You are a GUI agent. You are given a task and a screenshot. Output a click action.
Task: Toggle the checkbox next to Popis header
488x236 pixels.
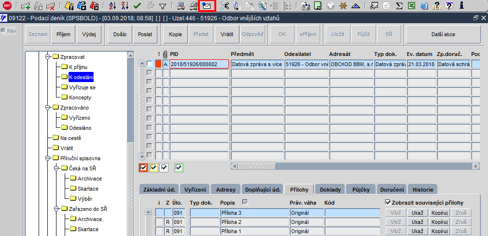tap(245, 202)
